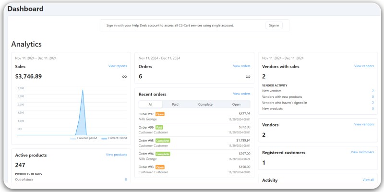Open Order #97 from recent orders

pyautogui.click(x=146, y=114)
